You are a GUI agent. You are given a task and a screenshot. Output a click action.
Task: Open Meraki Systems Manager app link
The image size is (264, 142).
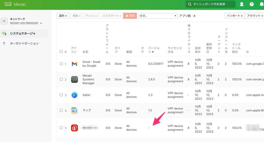click(88, 79)
